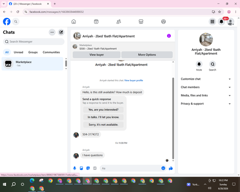Show hidden system tray icons chevron
Image resolution: width=240 pixels, height=192 pixels.
[x=205, y=184]
